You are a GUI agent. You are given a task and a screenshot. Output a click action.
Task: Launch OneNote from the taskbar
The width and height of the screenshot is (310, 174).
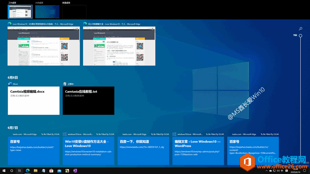(x=75, y=171)
